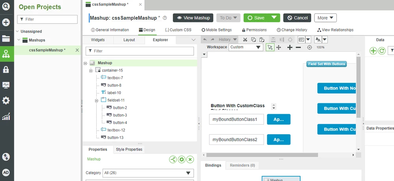Click the green refresh data icon
This screenshot has width=394, height=181.
click(382, 51)
